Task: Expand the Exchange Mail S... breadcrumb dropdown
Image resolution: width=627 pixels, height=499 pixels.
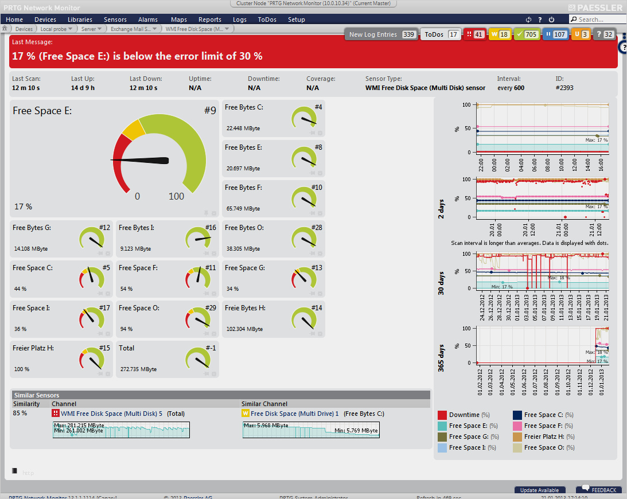Action: tap(154, 29)
